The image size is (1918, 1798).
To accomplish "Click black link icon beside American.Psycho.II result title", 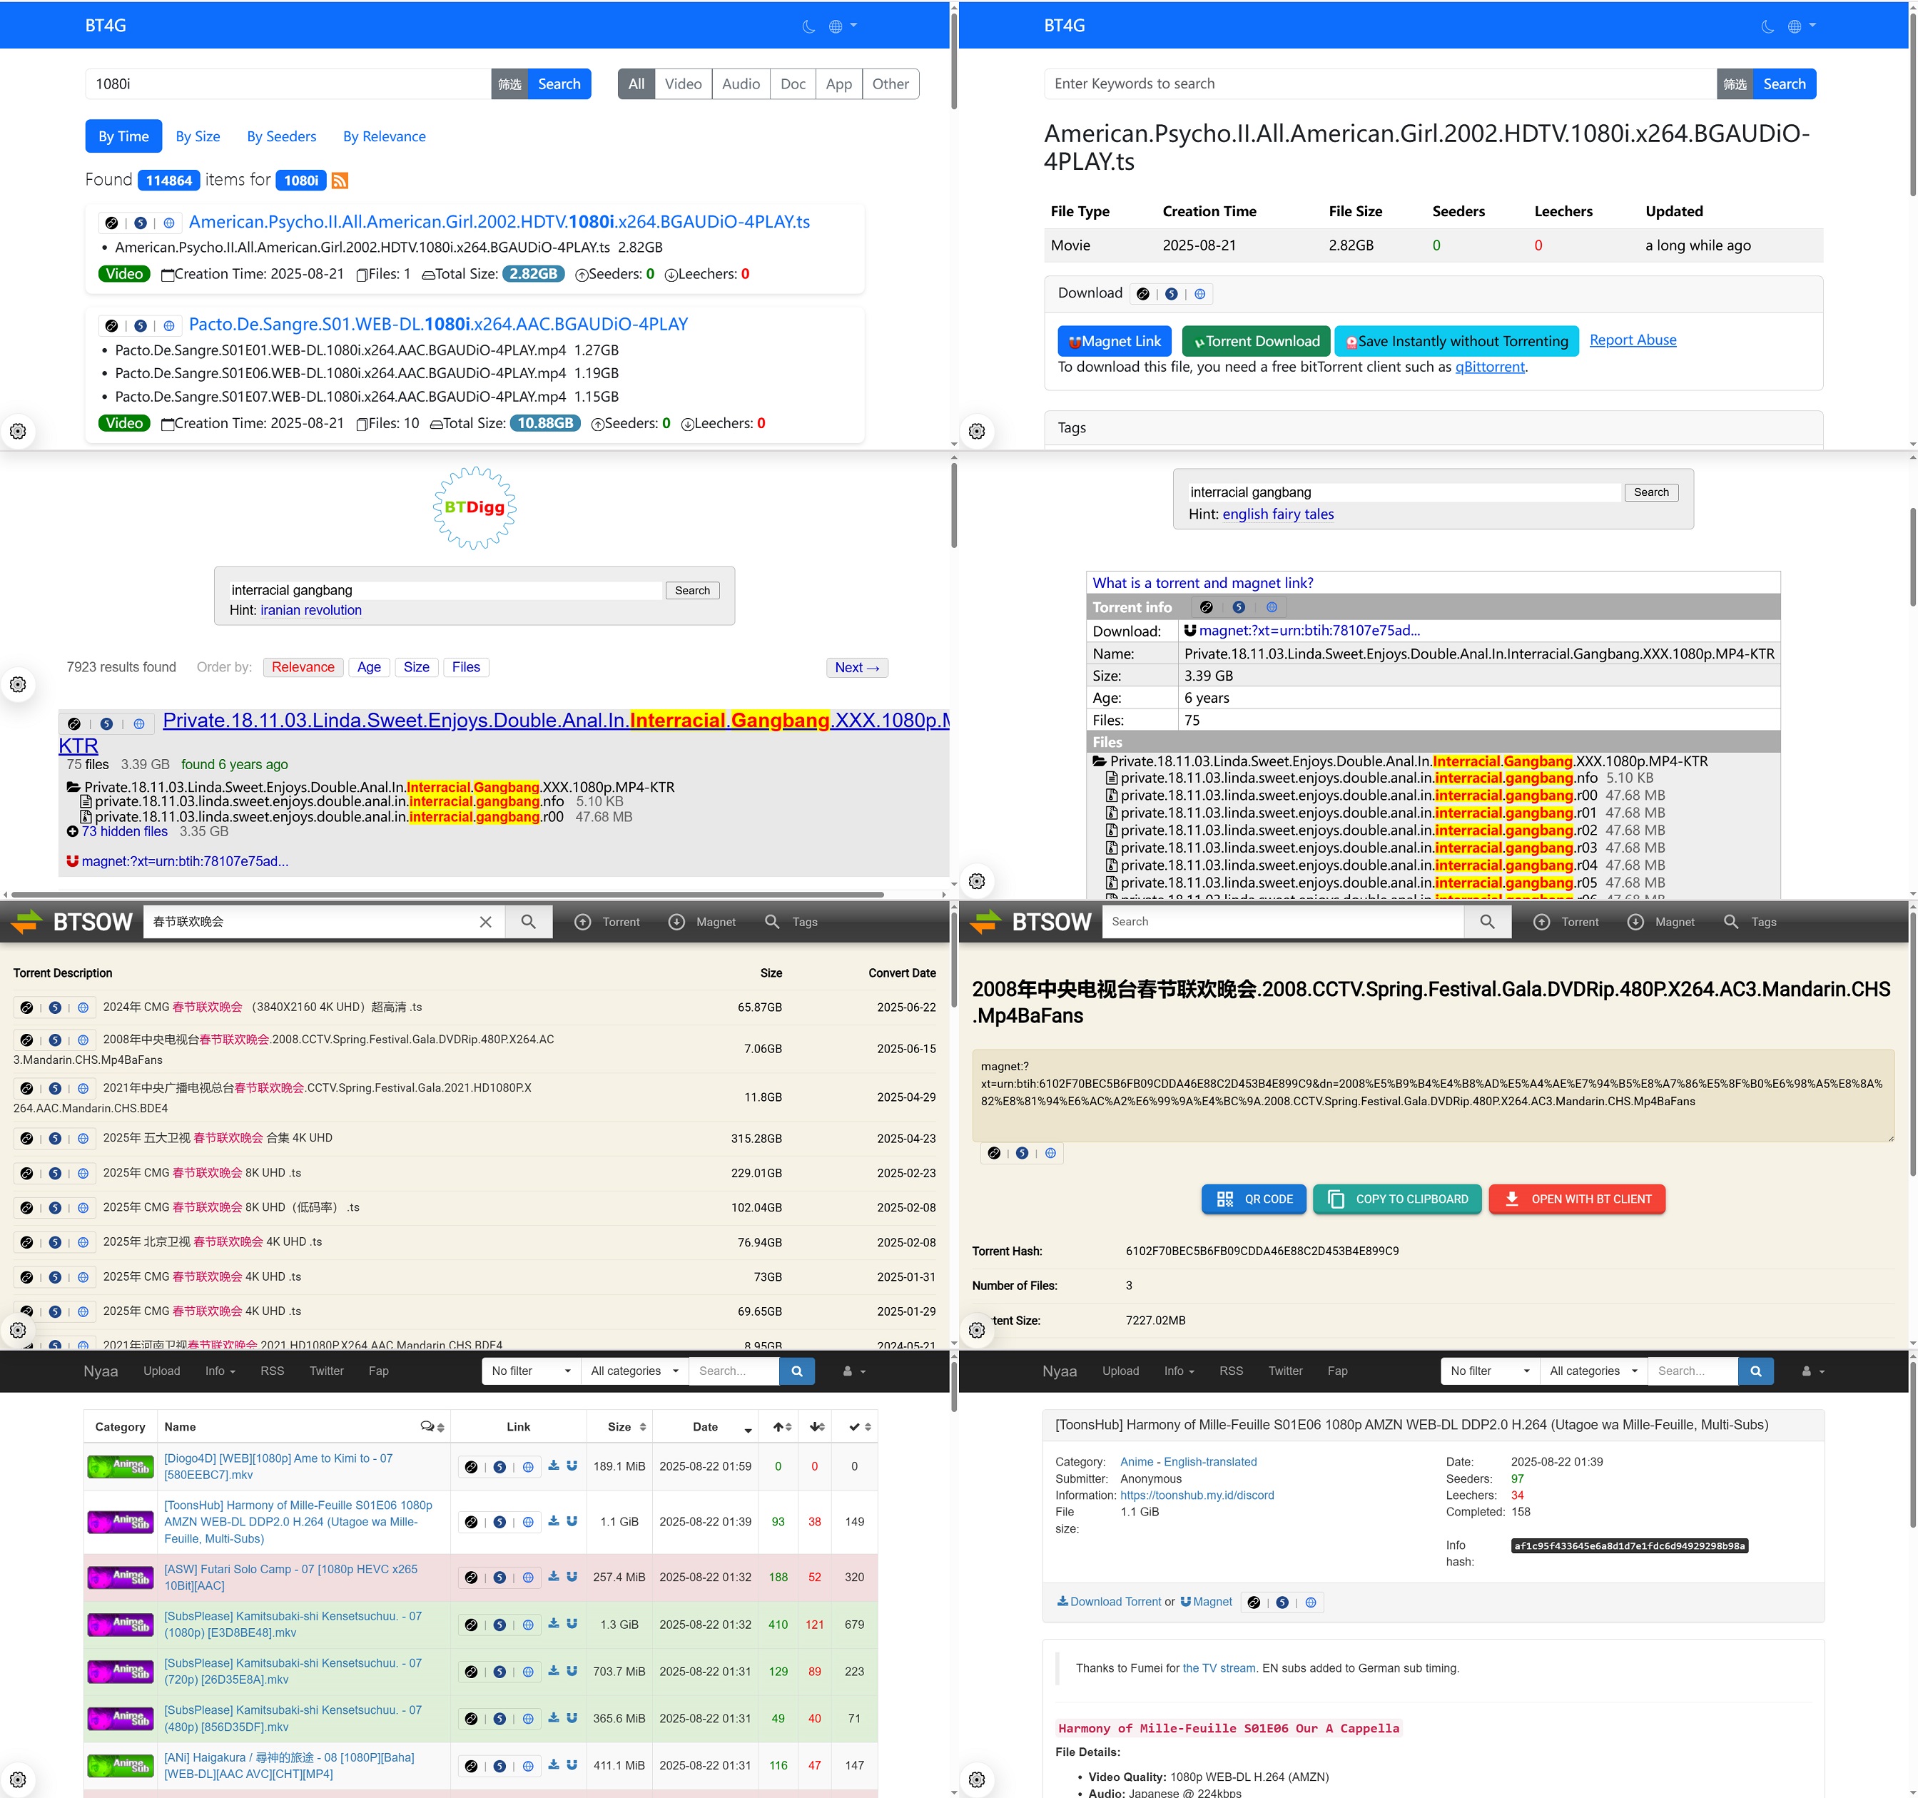I will tap(112, 223).
